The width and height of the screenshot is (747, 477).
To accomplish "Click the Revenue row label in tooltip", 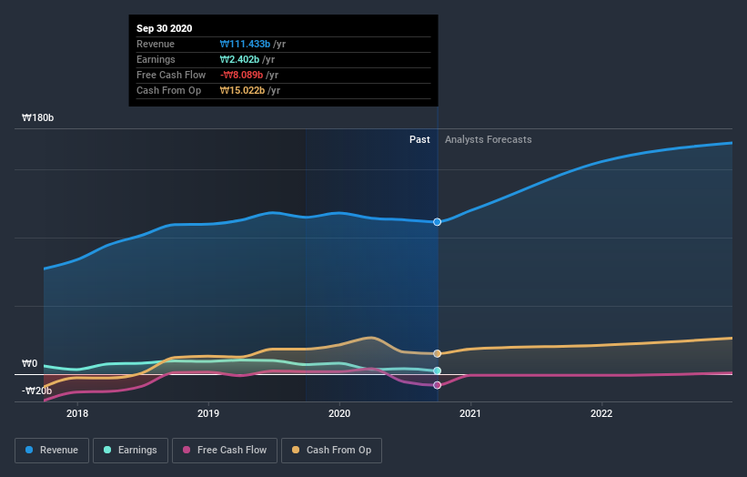I will click(156, 44).
